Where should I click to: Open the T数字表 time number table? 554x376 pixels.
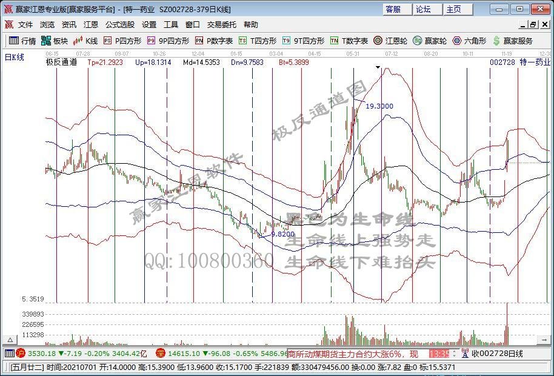349,41
